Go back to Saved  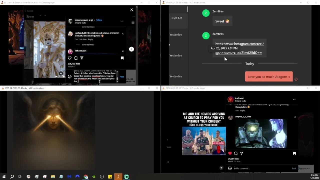tap(29, 11)
